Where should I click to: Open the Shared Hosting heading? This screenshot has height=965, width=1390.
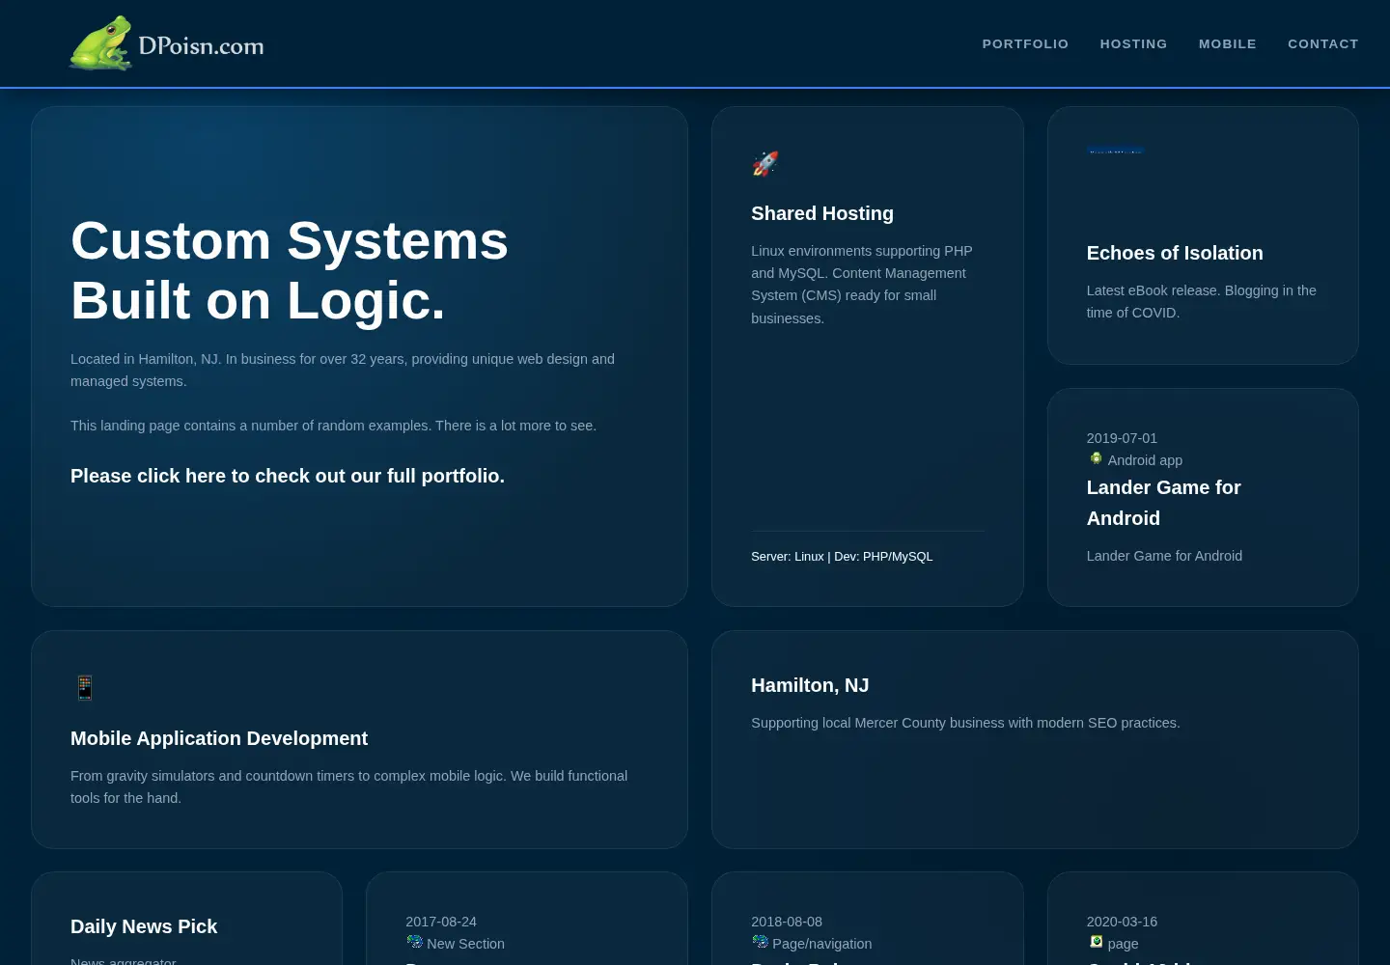[822, 213]
